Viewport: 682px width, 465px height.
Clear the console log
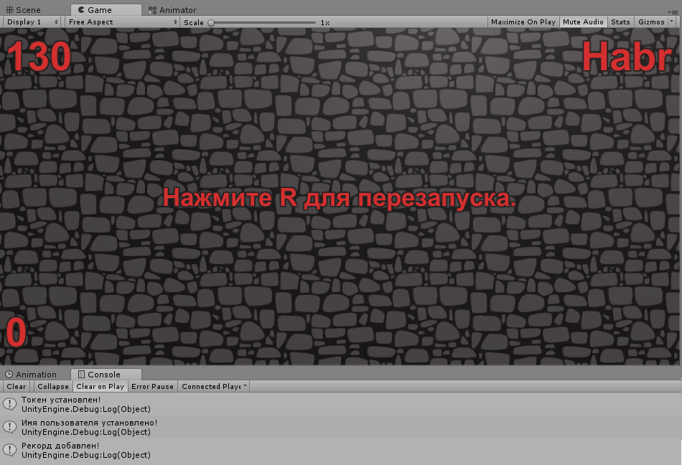click(x=16, y=386)
